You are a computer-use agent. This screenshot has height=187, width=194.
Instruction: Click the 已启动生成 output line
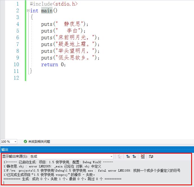pos(58,162)
